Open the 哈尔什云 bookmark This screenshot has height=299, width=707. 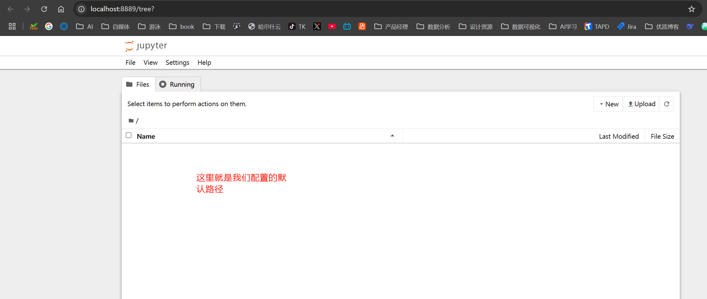click(x=264, y=26)
